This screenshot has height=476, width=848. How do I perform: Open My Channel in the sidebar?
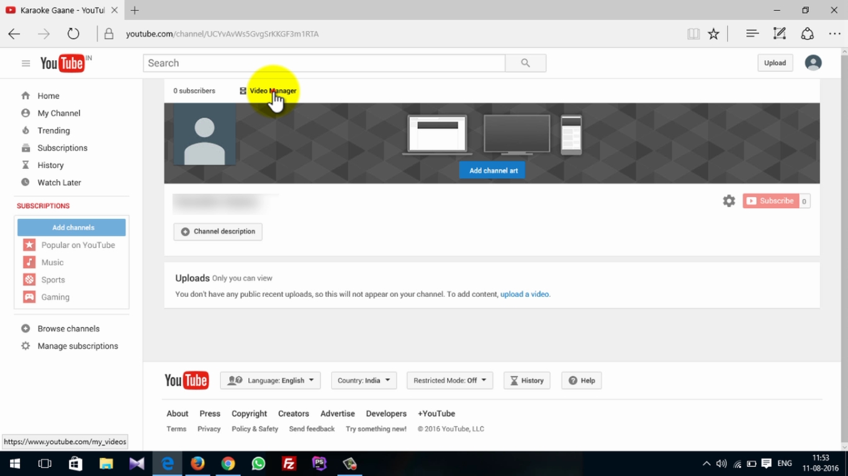tap(58, 113)
